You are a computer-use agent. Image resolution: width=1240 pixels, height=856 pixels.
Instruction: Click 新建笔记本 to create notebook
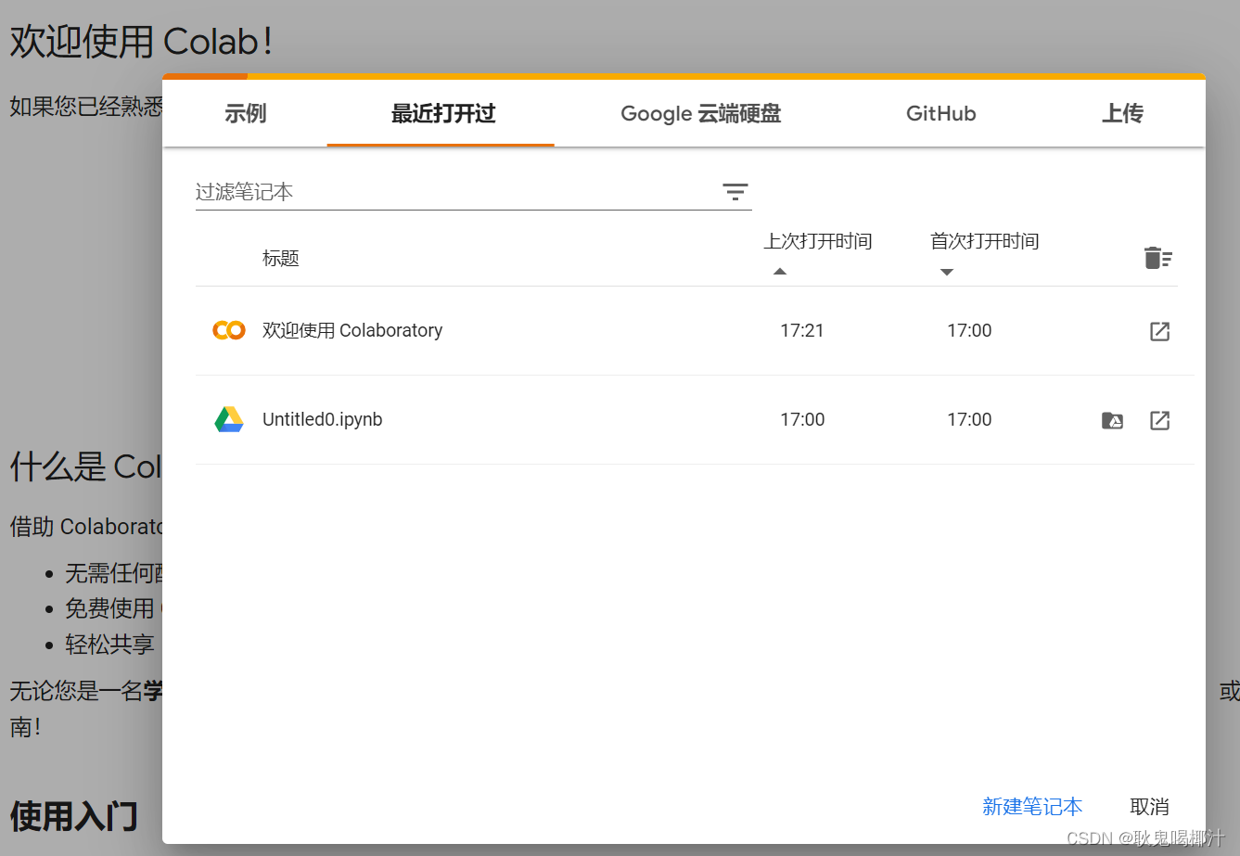1032,807
